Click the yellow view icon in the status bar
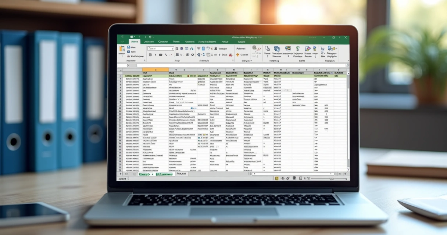The width and height of the screenshot is (447, 235). coord(276,178)
